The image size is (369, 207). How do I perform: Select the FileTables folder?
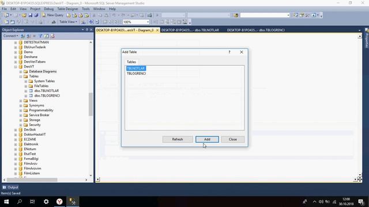tap(41, 86)
